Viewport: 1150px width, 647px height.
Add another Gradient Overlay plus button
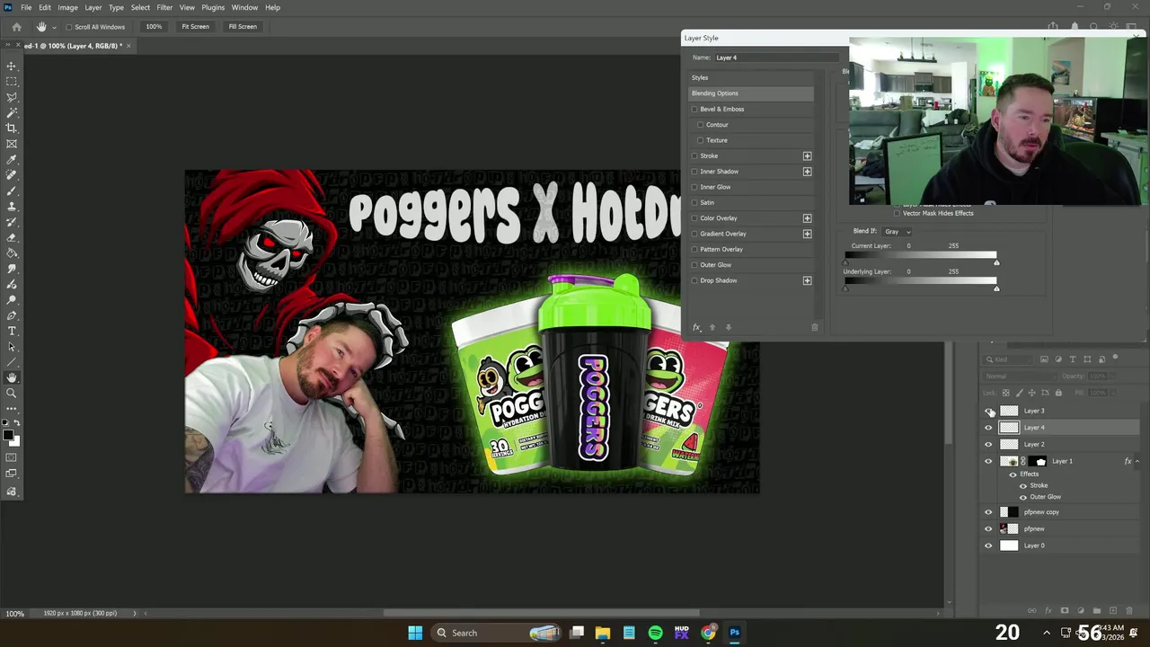[807, 234]
